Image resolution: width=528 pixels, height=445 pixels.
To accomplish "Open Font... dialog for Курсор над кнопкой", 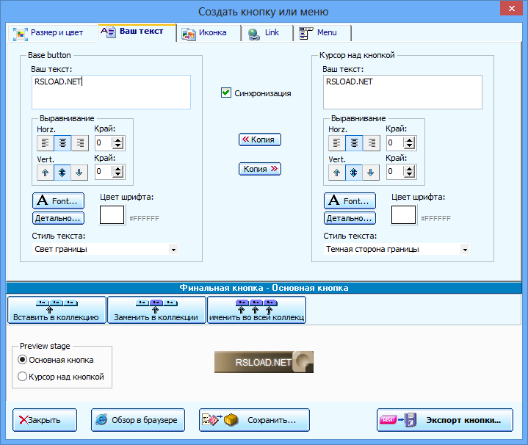I will coord(350,201).
